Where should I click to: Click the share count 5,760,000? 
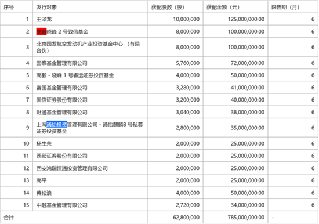(x=188, y=63)
